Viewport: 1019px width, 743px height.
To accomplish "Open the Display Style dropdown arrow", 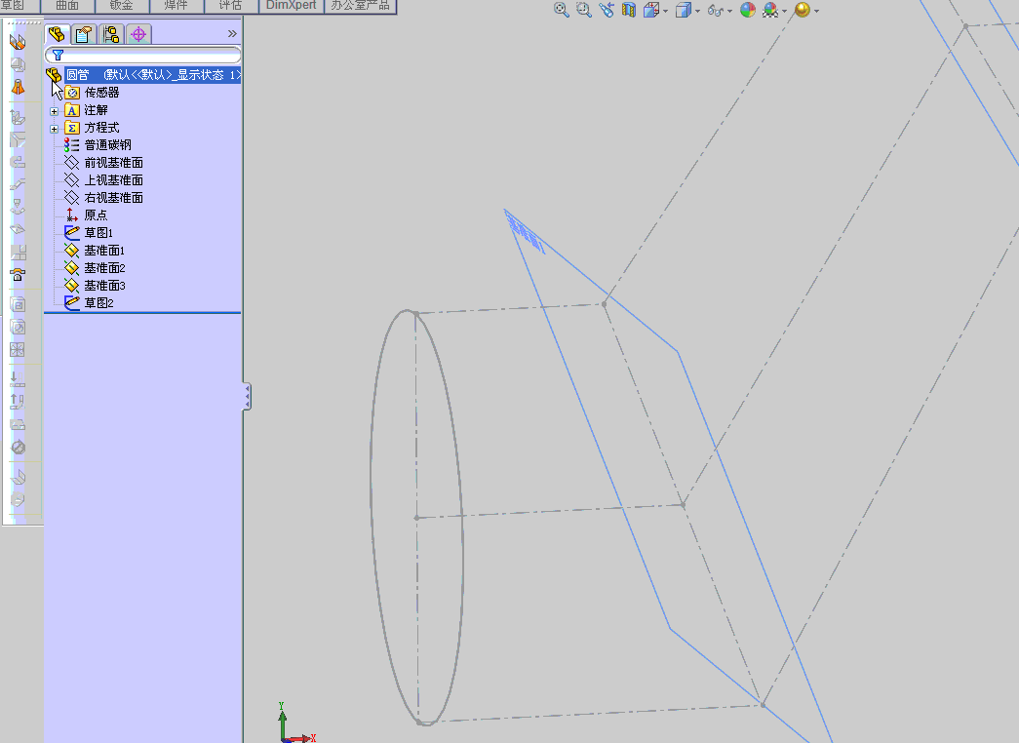I will pyautogui.click(x=698, y=10).
